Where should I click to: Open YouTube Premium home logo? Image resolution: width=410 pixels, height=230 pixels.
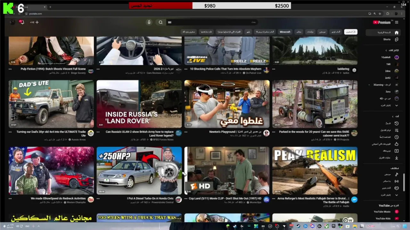tap(382, 22)
